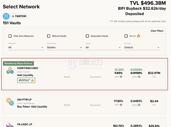Expand the Vault type Stables dropdown
This screenshot has height=127, width=171.
(x=64, y=47)
